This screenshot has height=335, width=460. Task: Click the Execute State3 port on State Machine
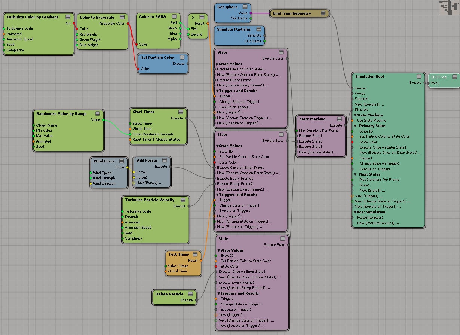tap(297, 147)
